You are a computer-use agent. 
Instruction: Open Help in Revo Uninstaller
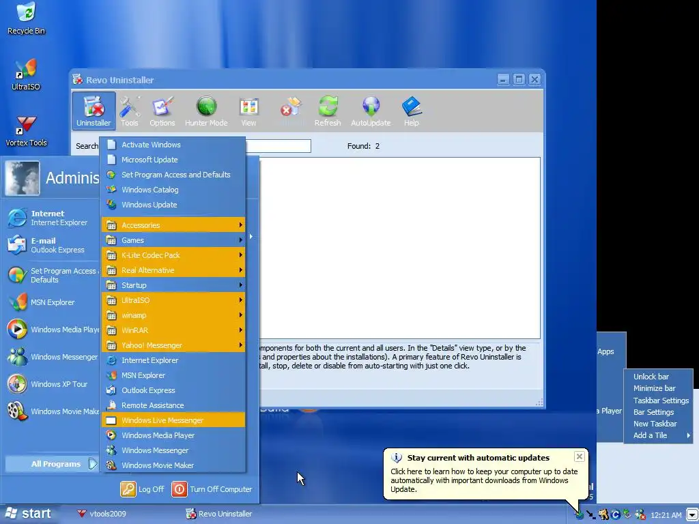tap(411, 111)
